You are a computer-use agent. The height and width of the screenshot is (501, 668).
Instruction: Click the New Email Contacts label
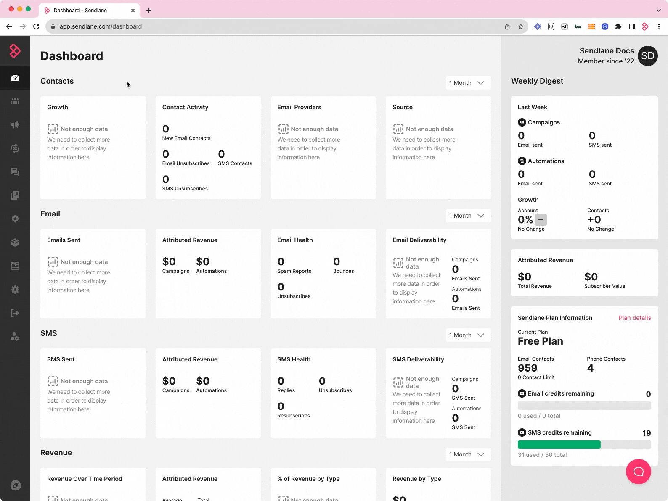coord(186,138)
